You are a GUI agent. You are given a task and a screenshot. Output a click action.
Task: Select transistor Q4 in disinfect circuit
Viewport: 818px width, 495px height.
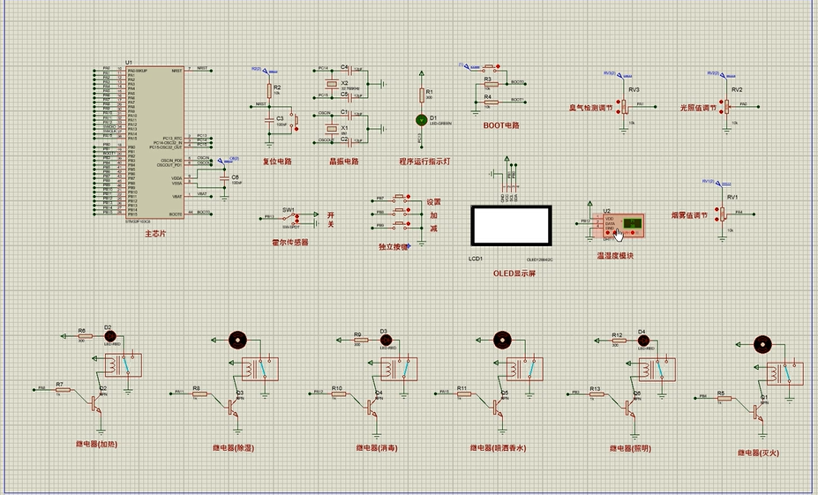click(371, 408)
